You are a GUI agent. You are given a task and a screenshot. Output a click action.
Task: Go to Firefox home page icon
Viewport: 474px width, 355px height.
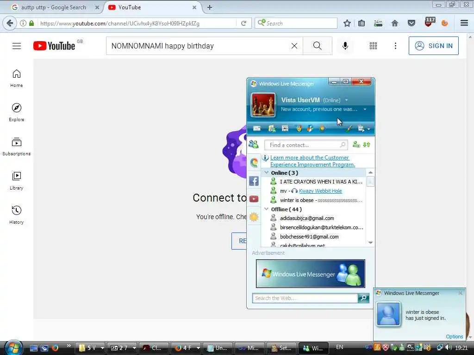[395, 23]
